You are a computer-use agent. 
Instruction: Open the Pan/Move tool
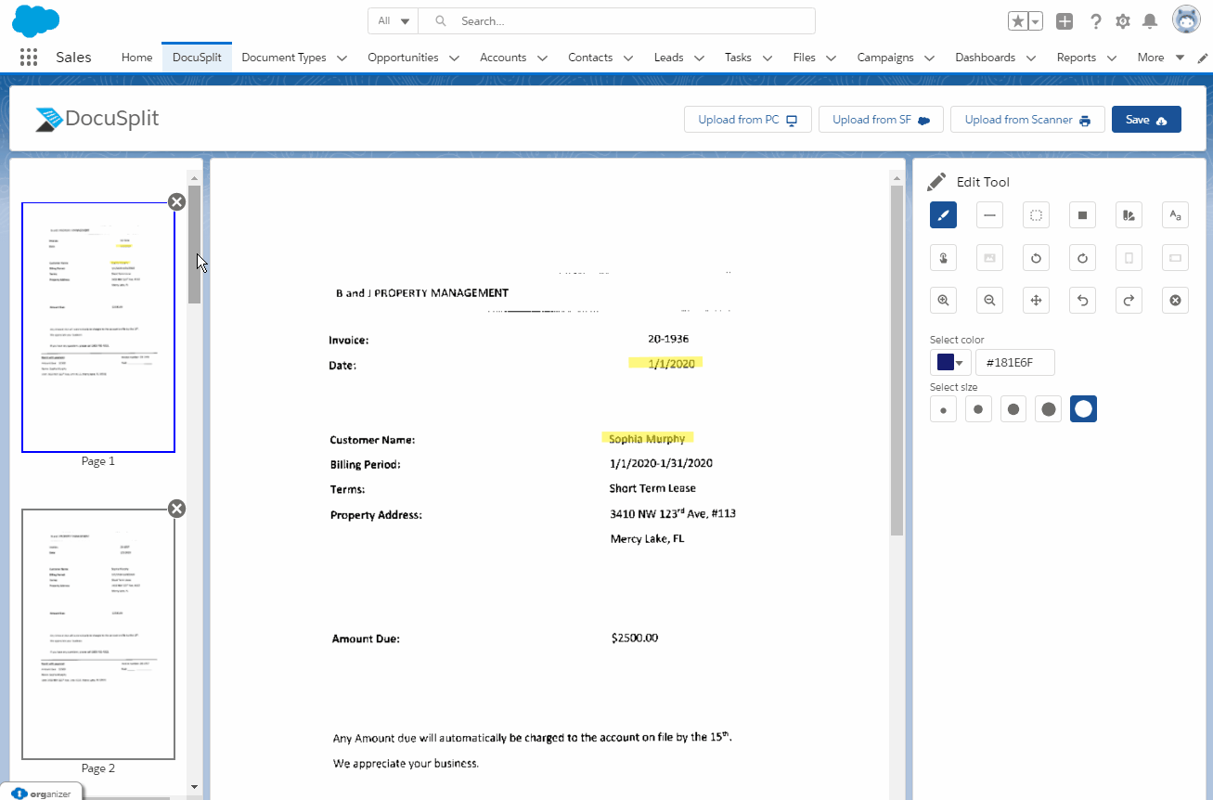coord(1036,300)
